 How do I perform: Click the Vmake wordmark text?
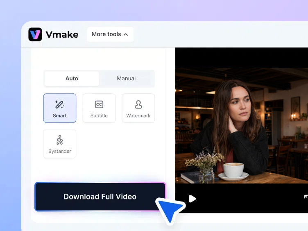pyautogui.click(x=62, y=34)
